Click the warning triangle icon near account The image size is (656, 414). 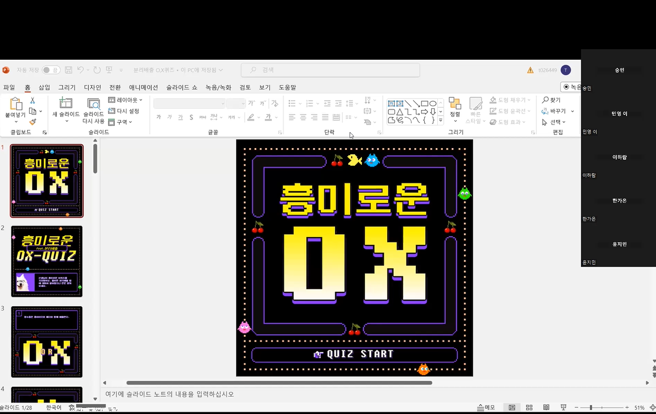(530, 70)
